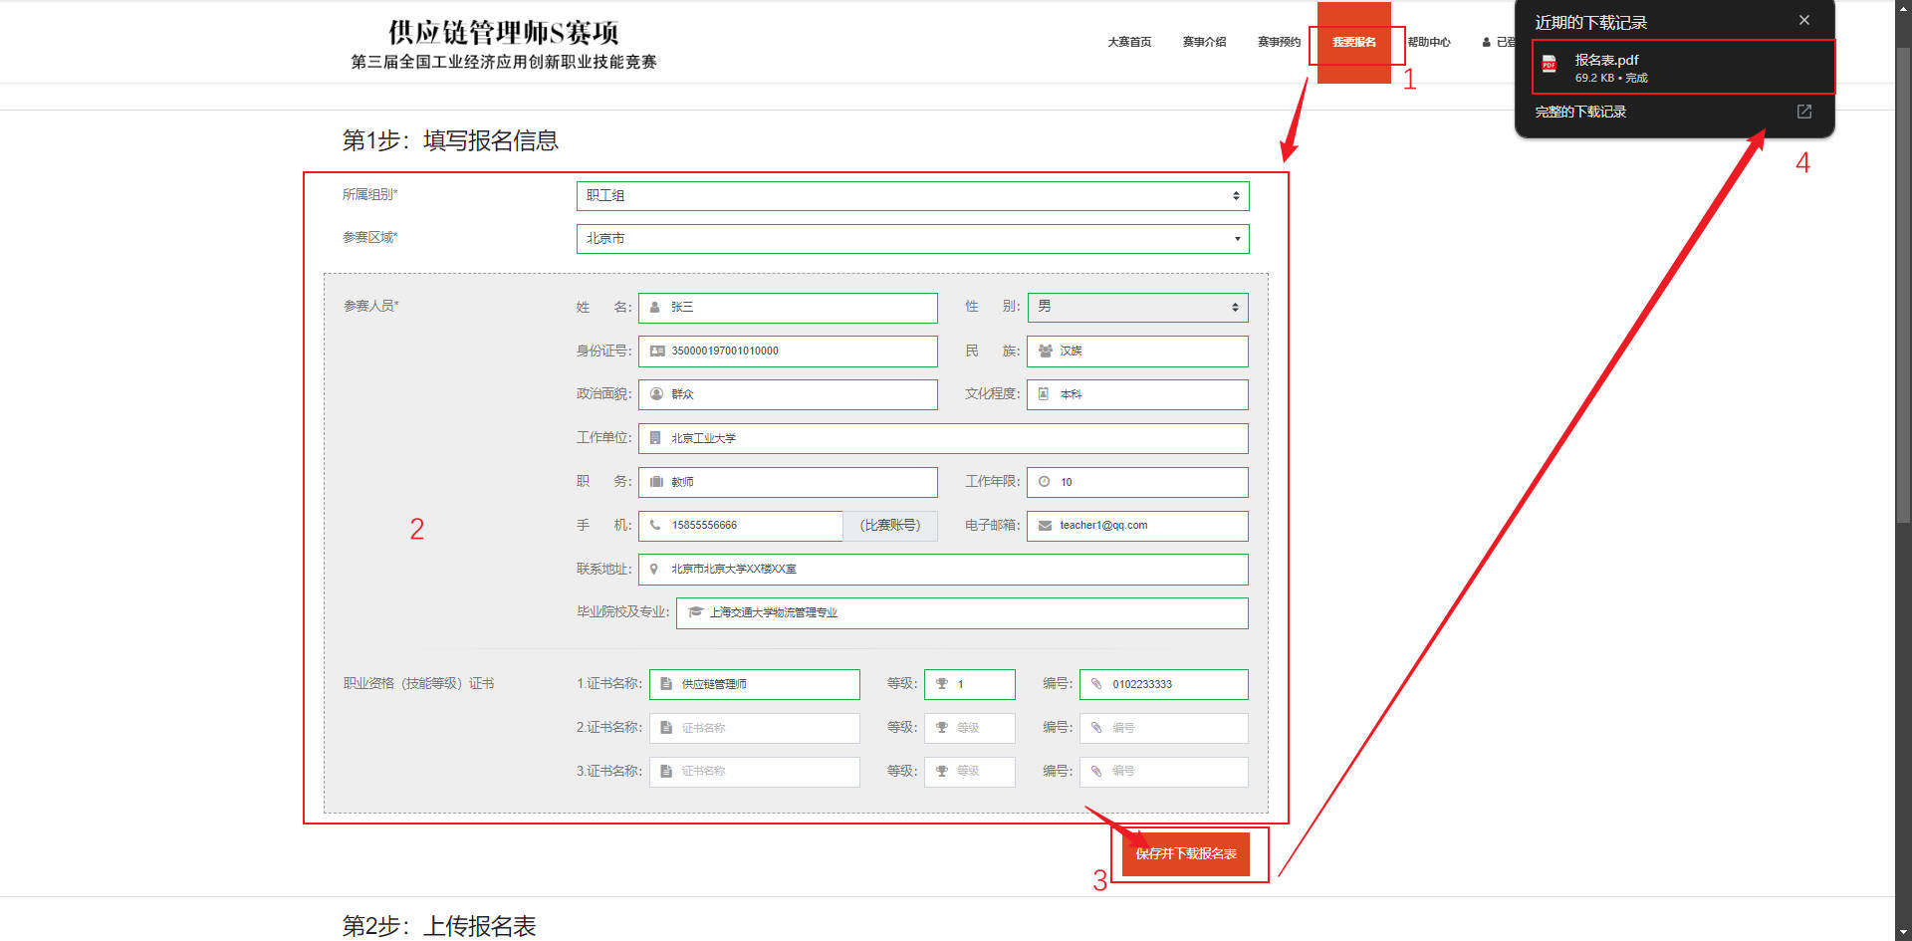The height and width of the screenshot is (941, 1912).
Task: Click the 电子邮箱 email field
Action: click(1137, 526)
